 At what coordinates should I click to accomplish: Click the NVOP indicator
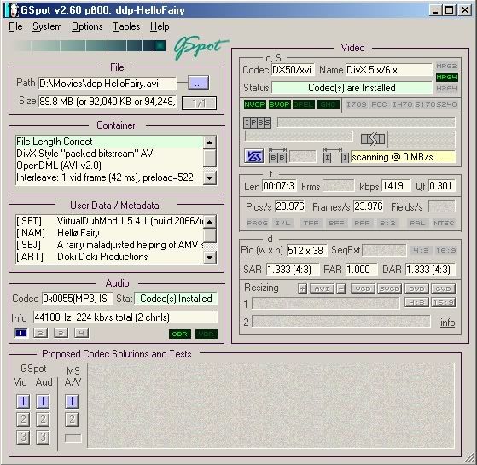(254, 105)
